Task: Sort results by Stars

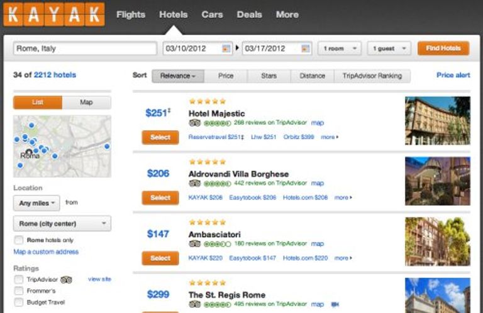Action: pos(269,76)
